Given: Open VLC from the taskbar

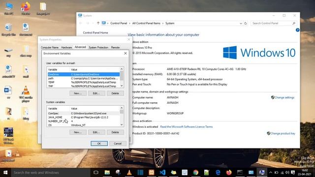Looking at the screenshot, I should 129,173.
